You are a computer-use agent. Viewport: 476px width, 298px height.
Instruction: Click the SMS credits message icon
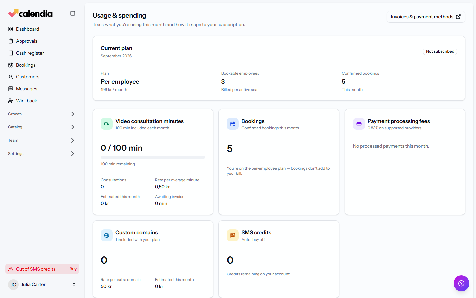[x=233, y=235]
